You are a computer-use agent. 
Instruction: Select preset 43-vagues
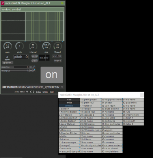[112, 130]
